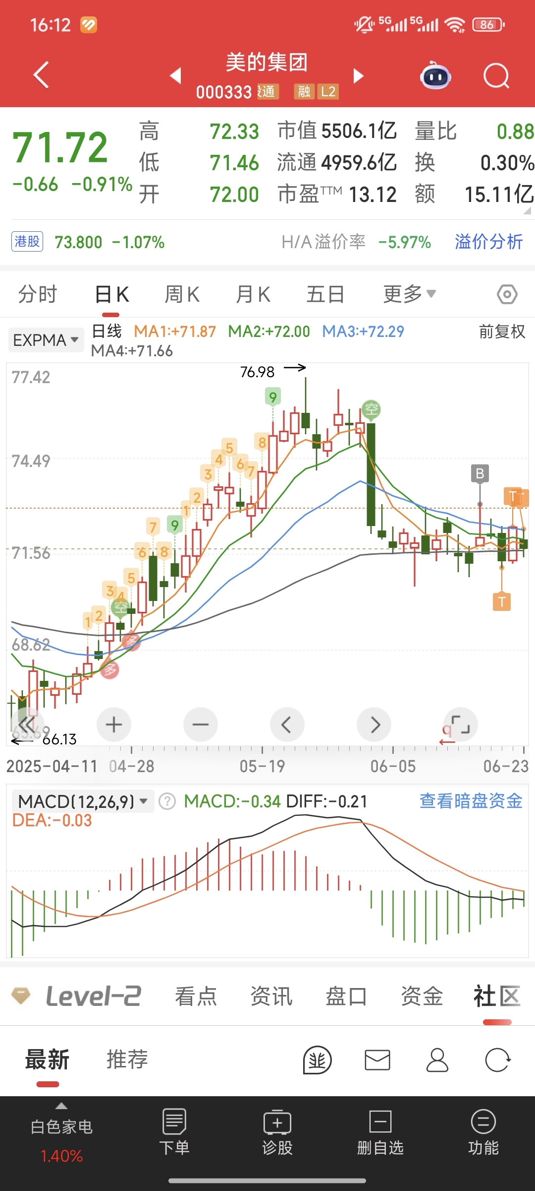The width and height of the screenshot is (535, 1191).
Task: Open 诊股 stock diagnosis
Action: coord(277,1132)
